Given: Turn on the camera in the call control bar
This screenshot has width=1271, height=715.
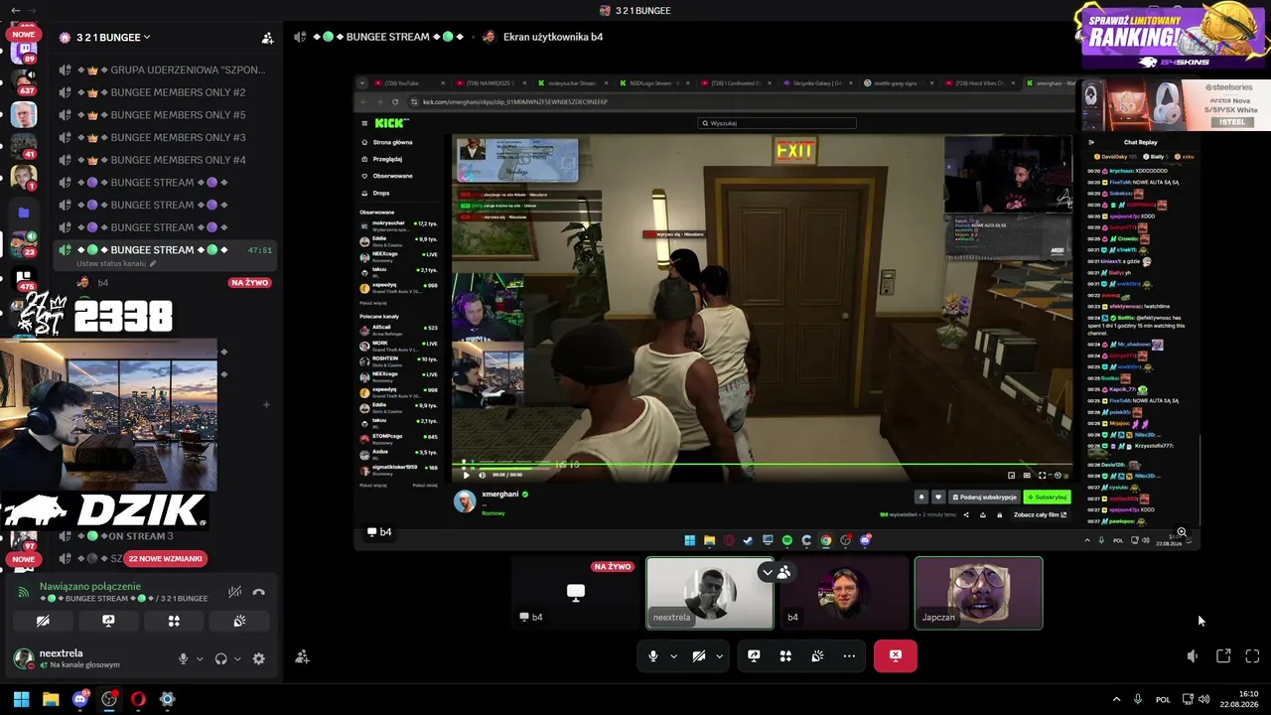Looking at the screenshot, I should click(699, 656).
